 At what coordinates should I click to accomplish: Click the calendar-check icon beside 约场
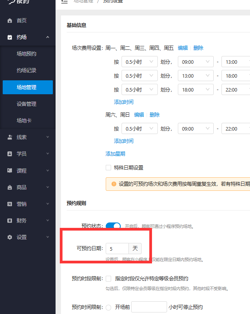tap(10, 37)
